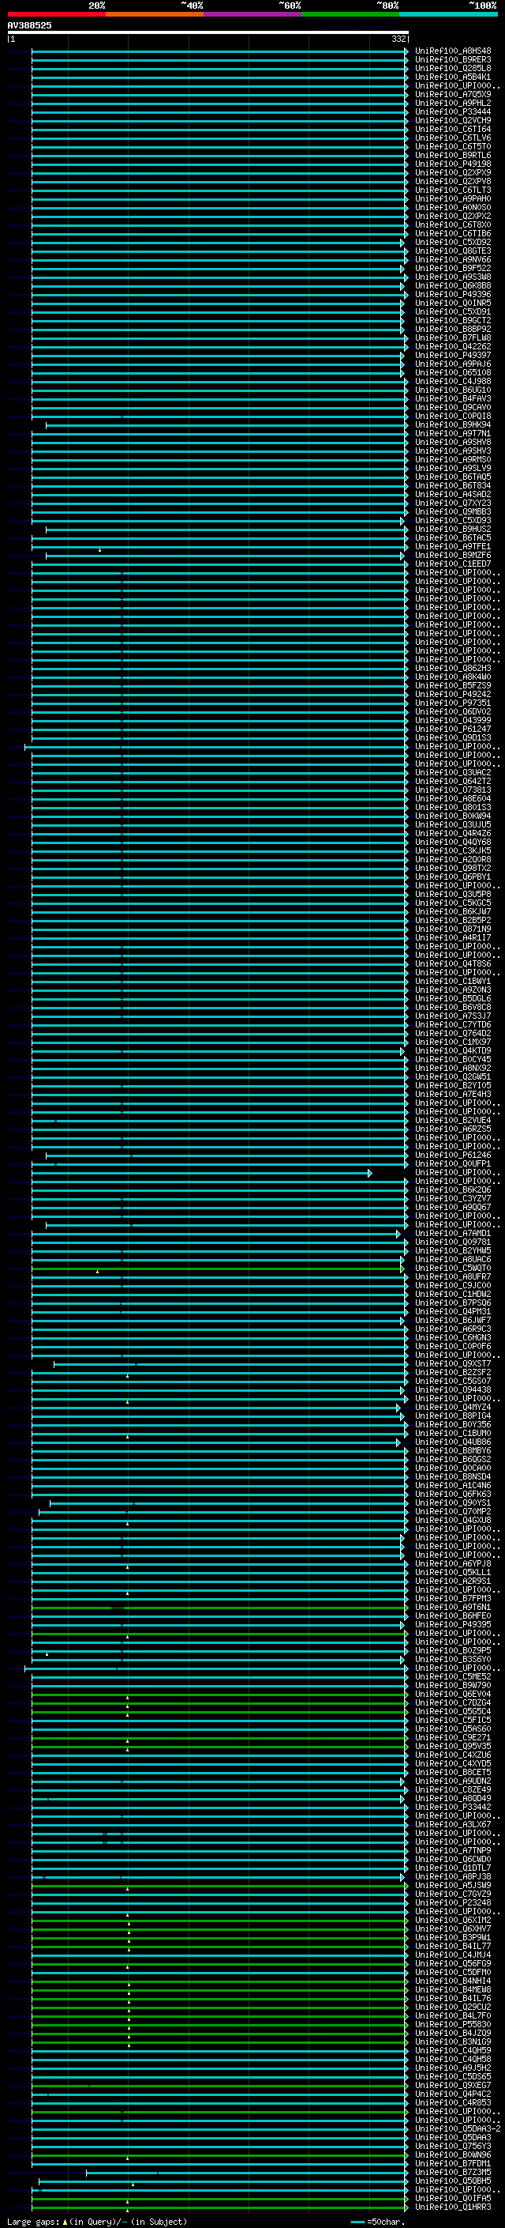Select label UniRef100_B4NHI4
This screenshot has height=2228, width=505.
(453, 1981)
